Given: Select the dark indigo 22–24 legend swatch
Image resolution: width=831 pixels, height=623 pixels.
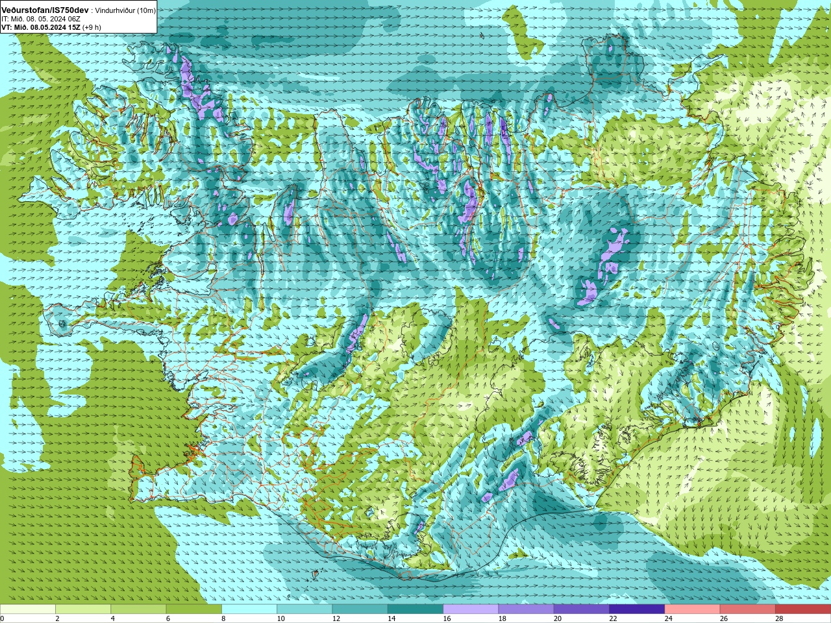Looking at the screenshot, I should pyautogui.click(x=637, y=609).
